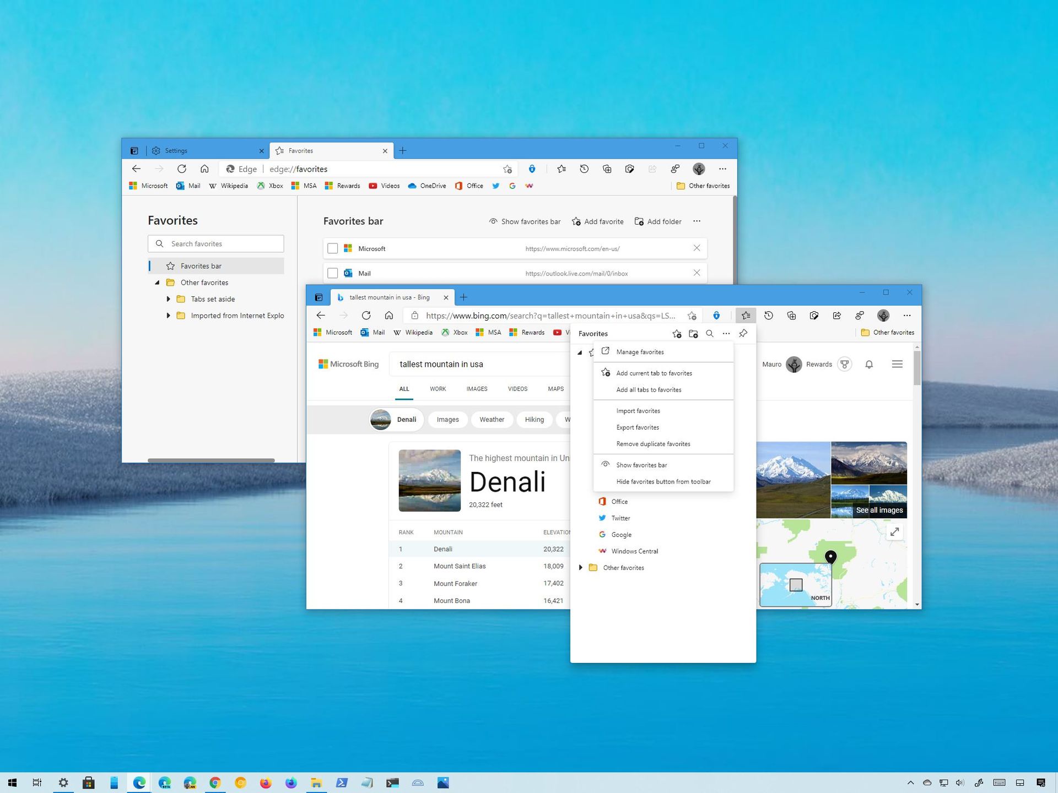Switch to the IMAGES tab on Bing
This screenshot has height=793, width=1058.
pos(476,389)
